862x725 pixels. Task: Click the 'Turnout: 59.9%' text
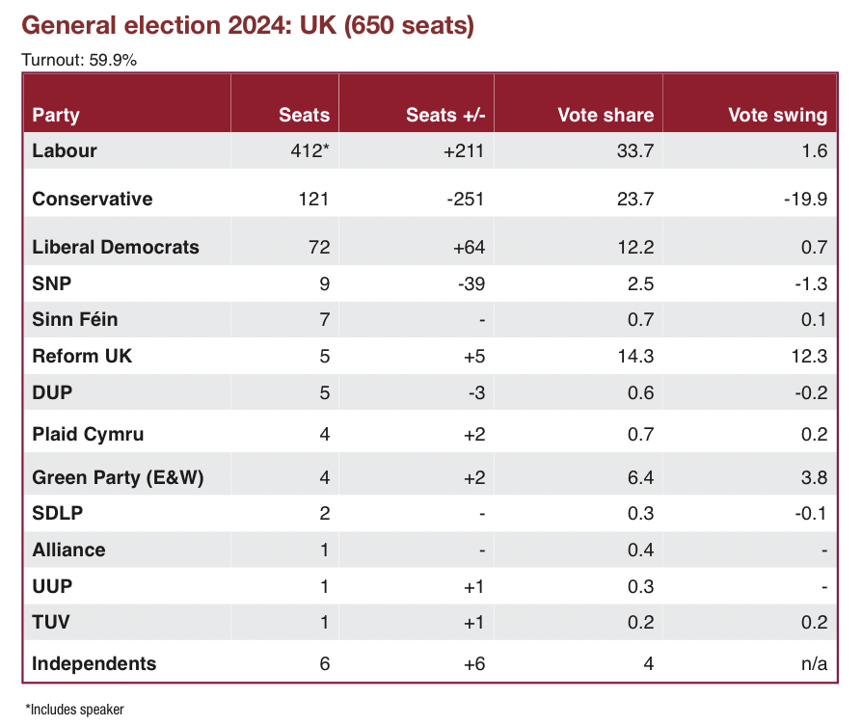79,60
